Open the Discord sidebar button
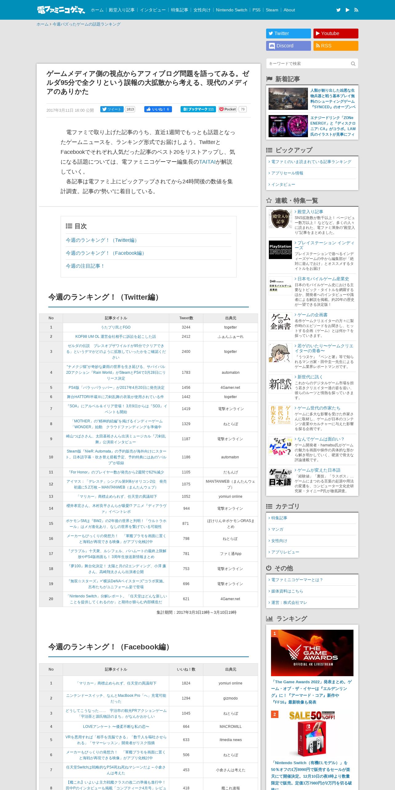The height and width of the screenshot is (790, 395). click(x=289, y=46)
